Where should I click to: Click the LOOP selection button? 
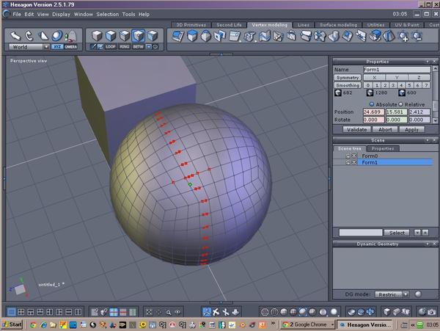pos(111,46)
